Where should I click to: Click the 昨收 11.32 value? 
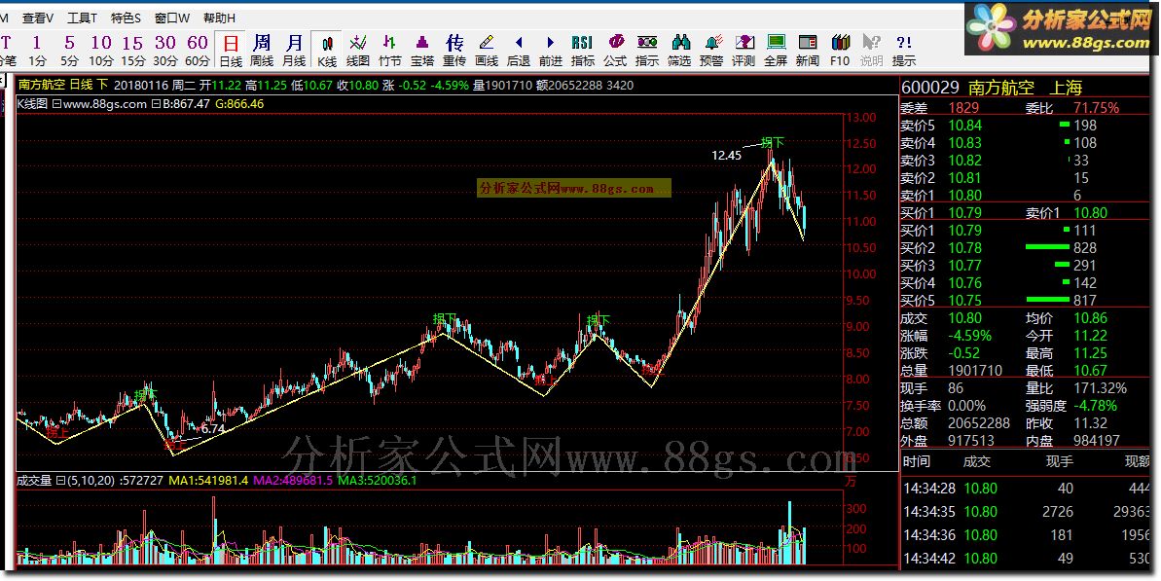pyautogui.click(x=1090, y=424)
